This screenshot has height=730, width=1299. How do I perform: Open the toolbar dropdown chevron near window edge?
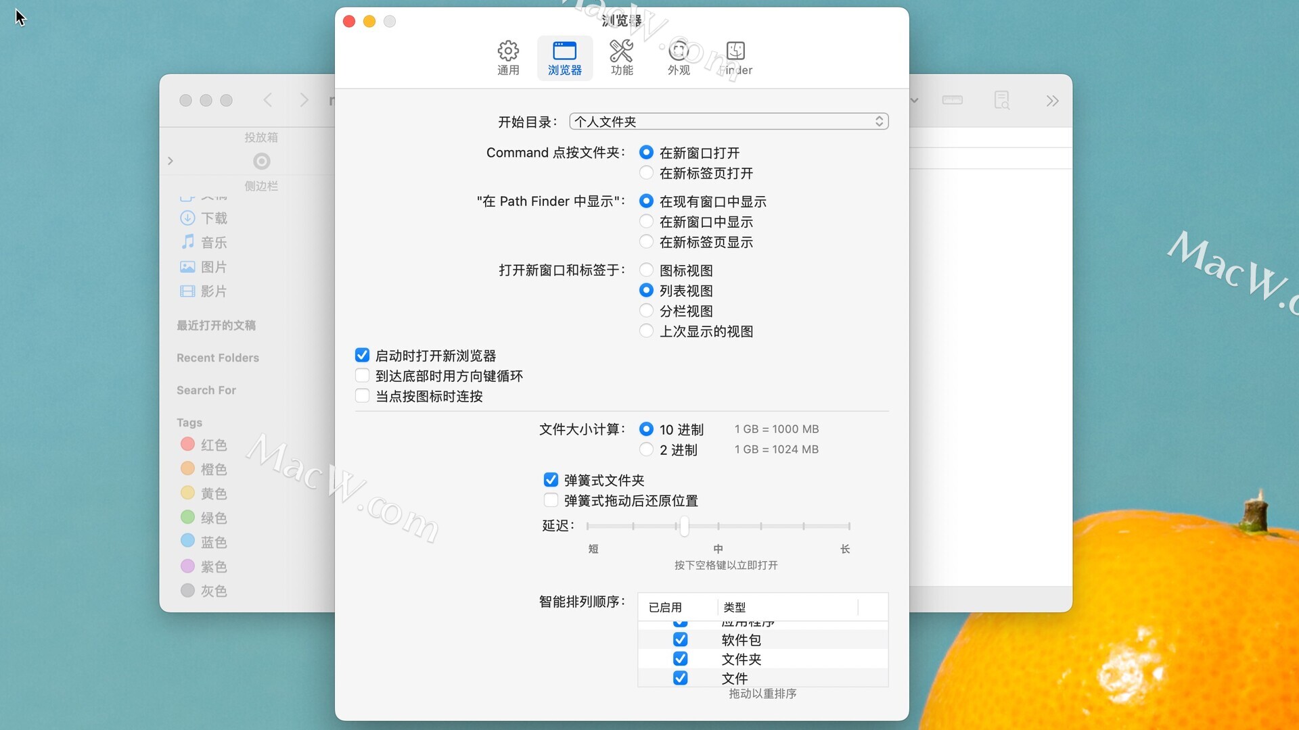coord(915,100)
